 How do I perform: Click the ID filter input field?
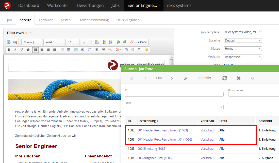(x=174, y=94)
